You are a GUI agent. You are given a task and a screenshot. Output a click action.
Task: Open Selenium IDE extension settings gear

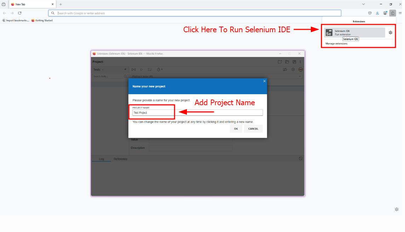coord(390,33)
